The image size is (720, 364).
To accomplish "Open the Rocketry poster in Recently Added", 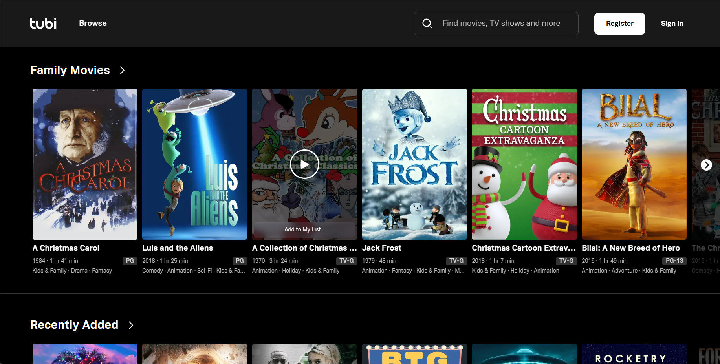I will click(634, 354).
